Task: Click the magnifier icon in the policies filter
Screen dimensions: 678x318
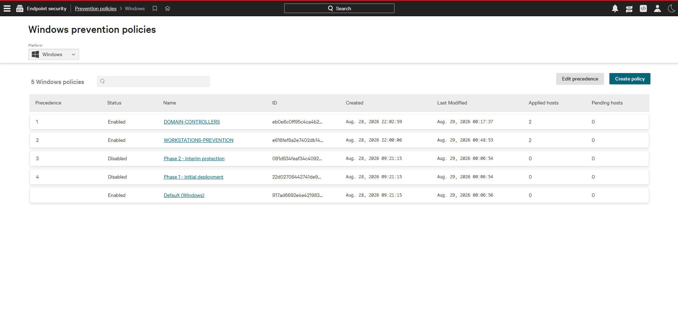Action: pyautogui.click(x=103, y=82)
